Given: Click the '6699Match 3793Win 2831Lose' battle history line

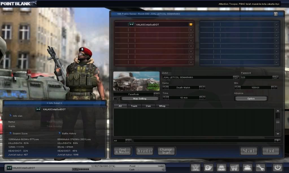Looking at the screenshot, I should 74,139.
